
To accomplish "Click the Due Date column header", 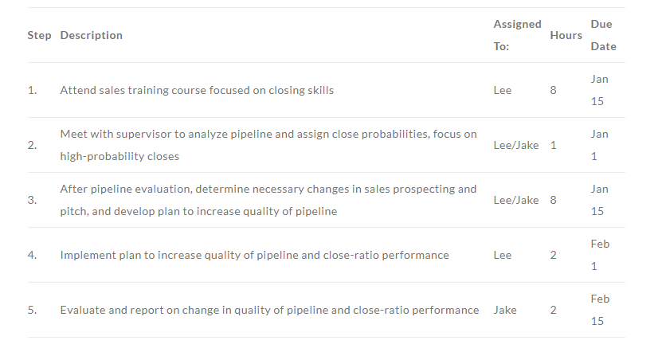I will [604, 35].
